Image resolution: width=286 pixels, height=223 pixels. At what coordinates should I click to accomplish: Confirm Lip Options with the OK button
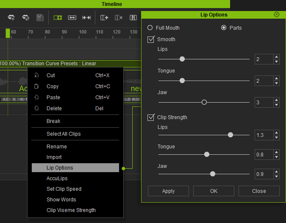click(214, 191)
